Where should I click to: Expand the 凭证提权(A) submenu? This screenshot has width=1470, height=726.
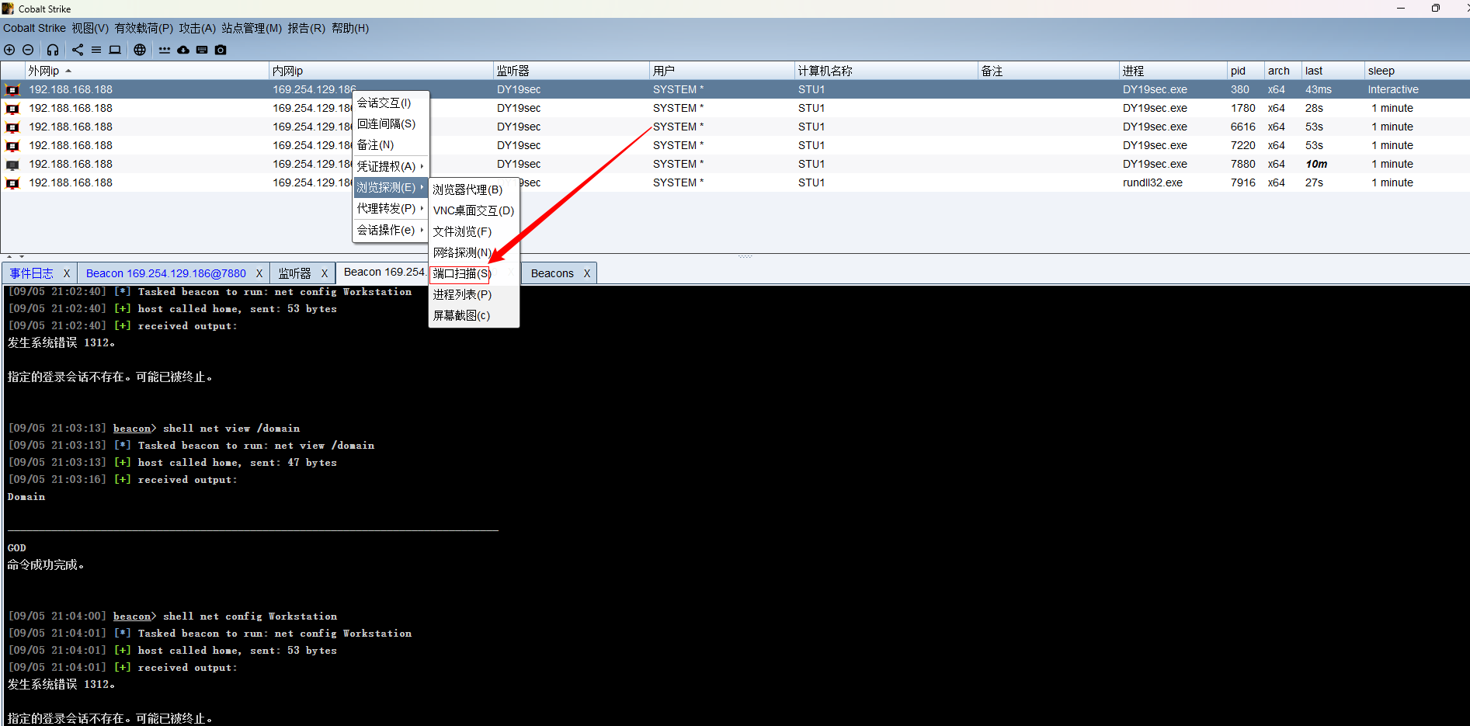pos(391,166)
